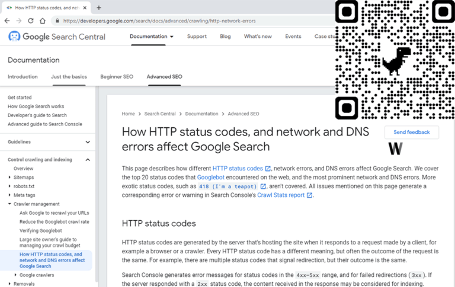Click the 'HTTP status codes' section heading

[159, 224]
